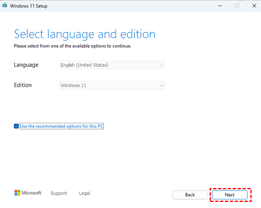Uncheck the recommended options checkbox
This screenshot has height=208, width=261.
[16, 126]
